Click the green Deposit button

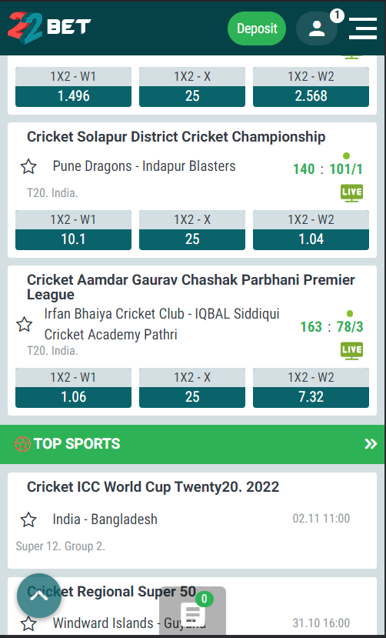pyautogui.click(x=257, y=28)
